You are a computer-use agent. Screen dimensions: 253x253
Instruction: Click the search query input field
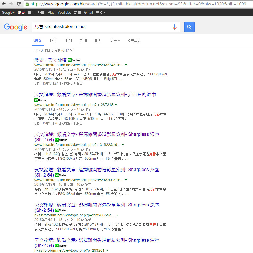(x=101, y=27)
